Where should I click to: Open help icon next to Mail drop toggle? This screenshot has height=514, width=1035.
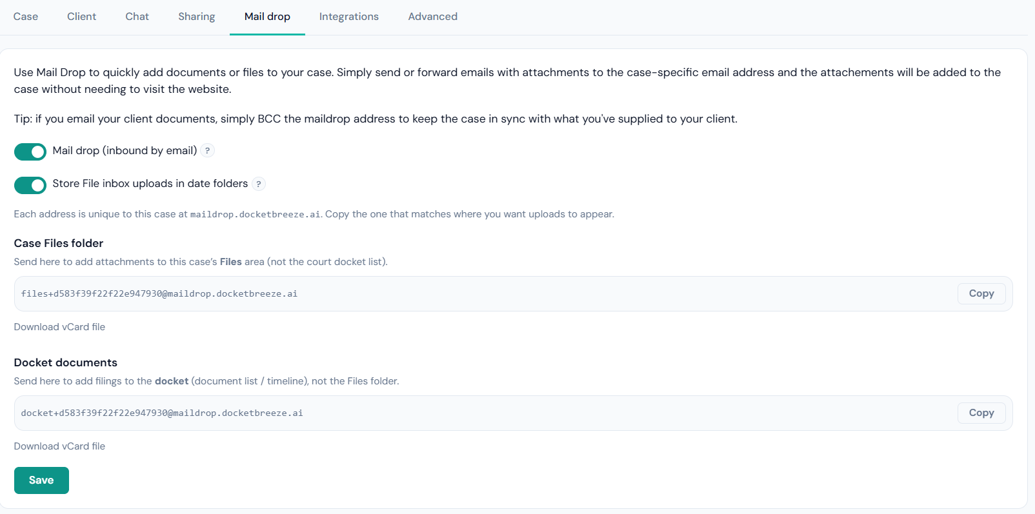(x=207, y=150)
